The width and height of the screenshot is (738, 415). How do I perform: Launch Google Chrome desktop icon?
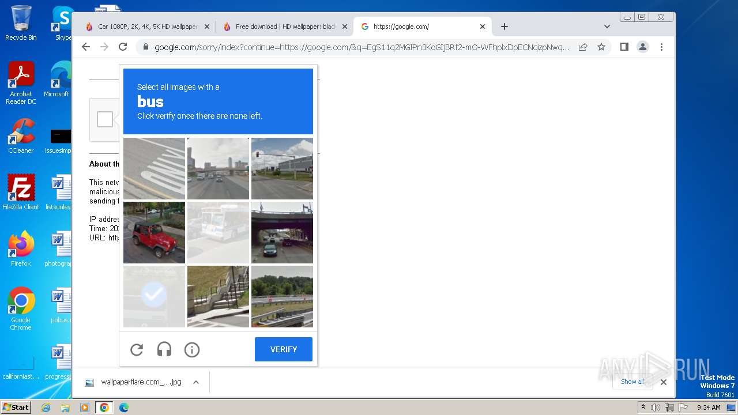coord(21,309)
